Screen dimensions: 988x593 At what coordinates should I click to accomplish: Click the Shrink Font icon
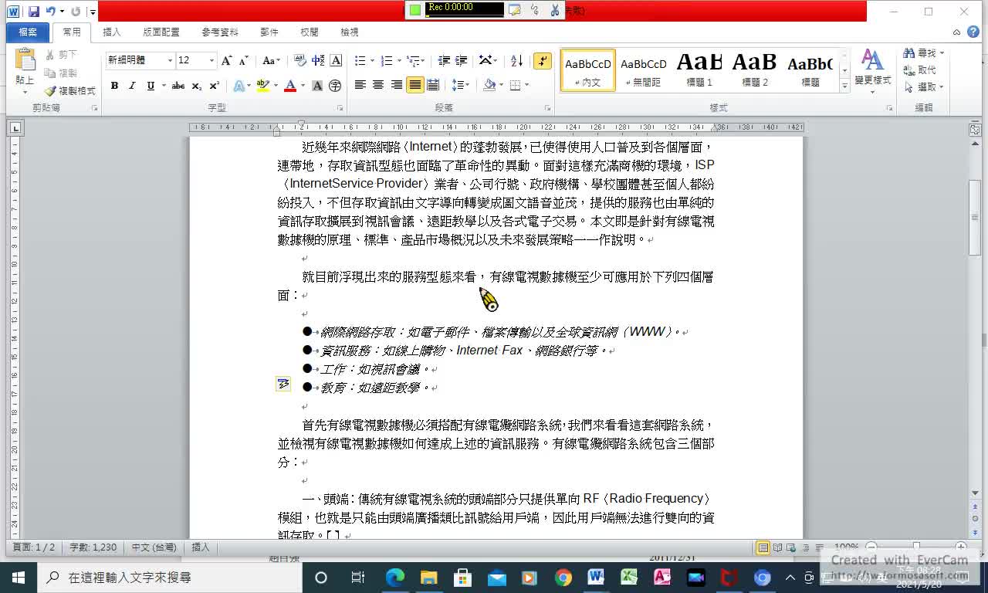click(x=244, y=60)
